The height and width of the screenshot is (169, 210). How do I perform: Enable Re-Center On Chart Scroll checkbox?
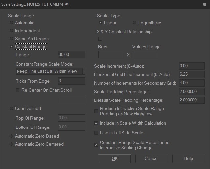(x=18, y=90)
